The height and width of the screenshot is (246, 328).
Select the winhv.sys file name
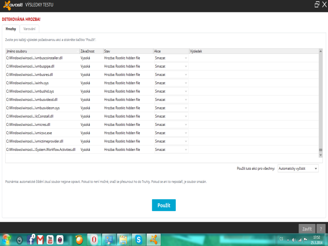coord(27,83)
